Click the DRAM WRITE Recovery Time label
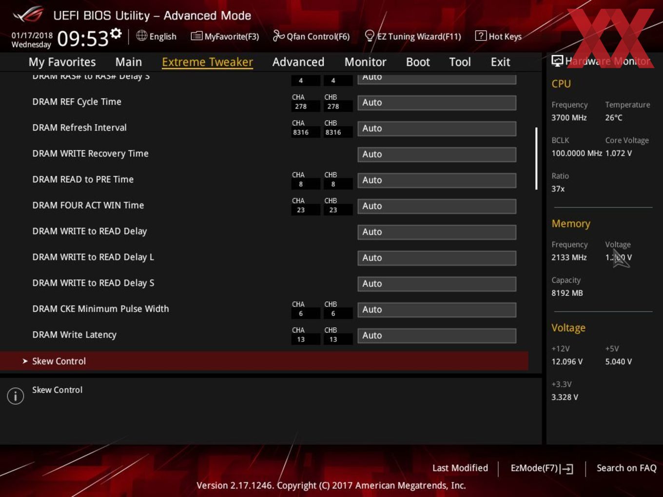 [90, 153]
